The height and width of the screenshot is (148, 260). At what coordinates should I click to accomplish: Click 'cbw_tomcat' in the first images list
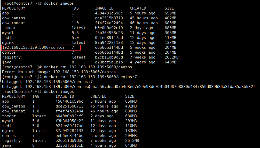pyautogui.click(x=14, y=23)
